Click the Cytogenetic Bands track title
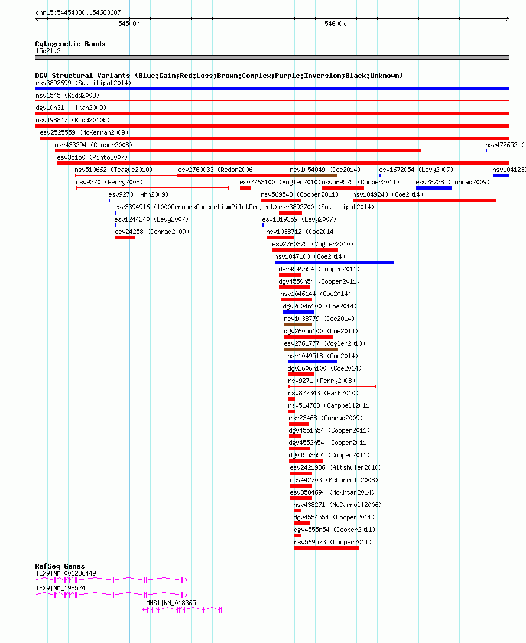This screenshot has height=643, width=526. click(70, 44)
